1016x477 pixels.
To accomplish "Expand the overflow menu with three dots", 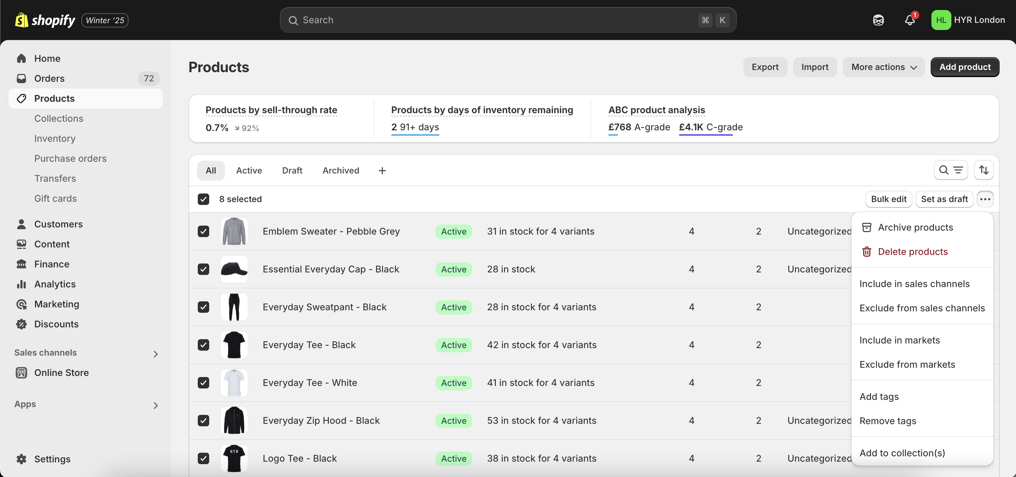I will point(985,199).
